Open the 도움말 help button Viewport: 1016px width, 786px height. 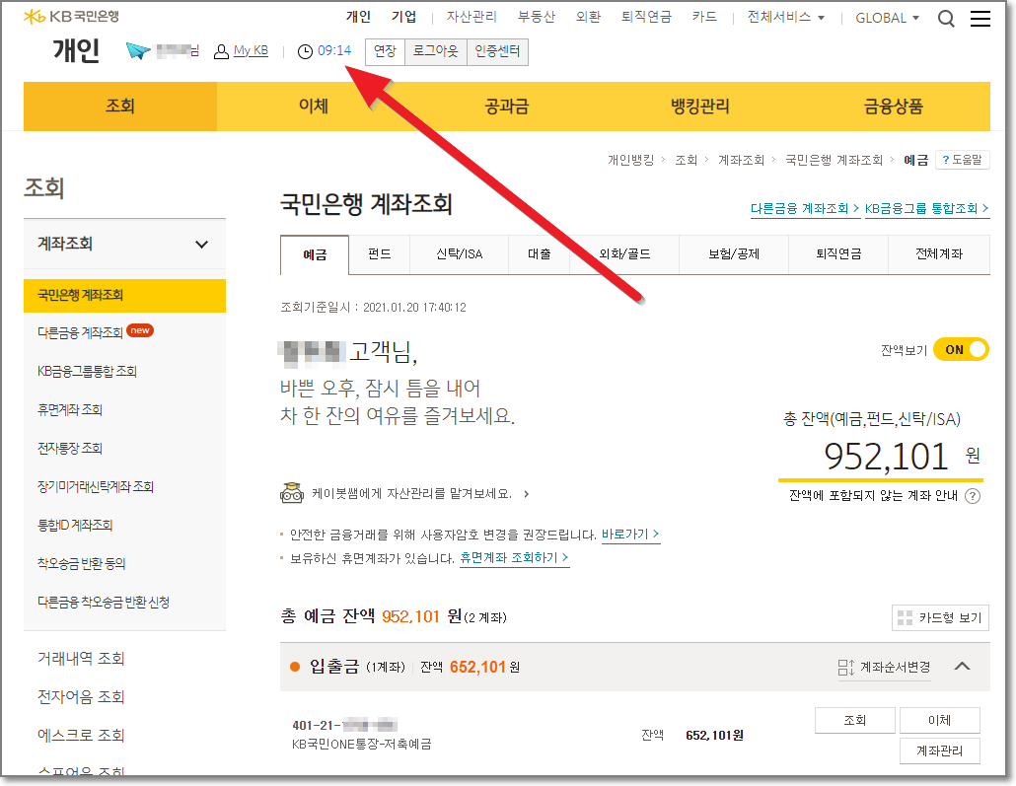pos(962,160)
